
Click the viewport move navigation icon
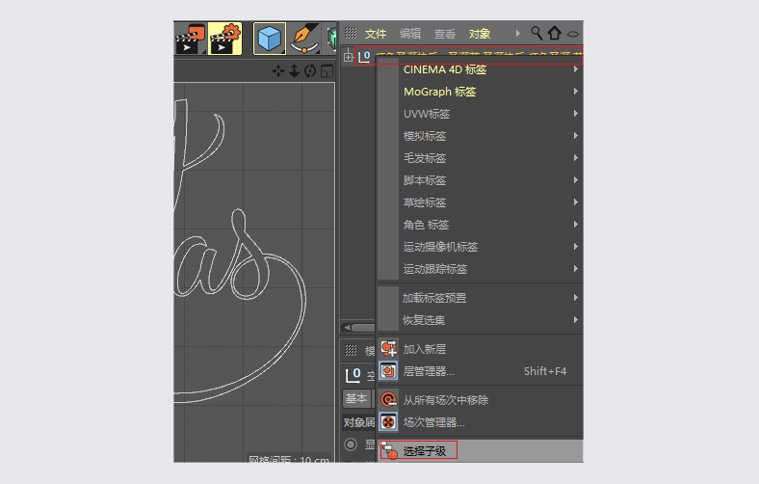click(x=277, y=71)
